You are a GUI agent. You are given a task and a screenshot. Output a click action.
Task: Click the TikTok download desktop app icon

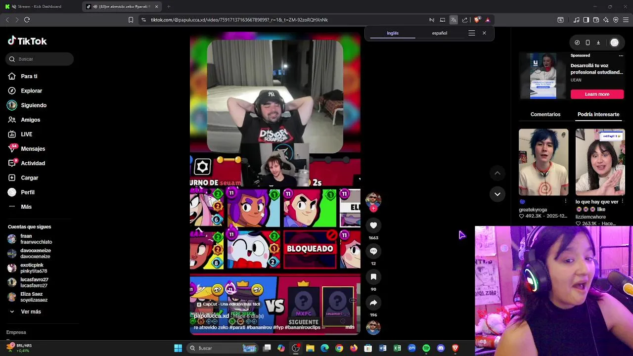tap(598, 43)
